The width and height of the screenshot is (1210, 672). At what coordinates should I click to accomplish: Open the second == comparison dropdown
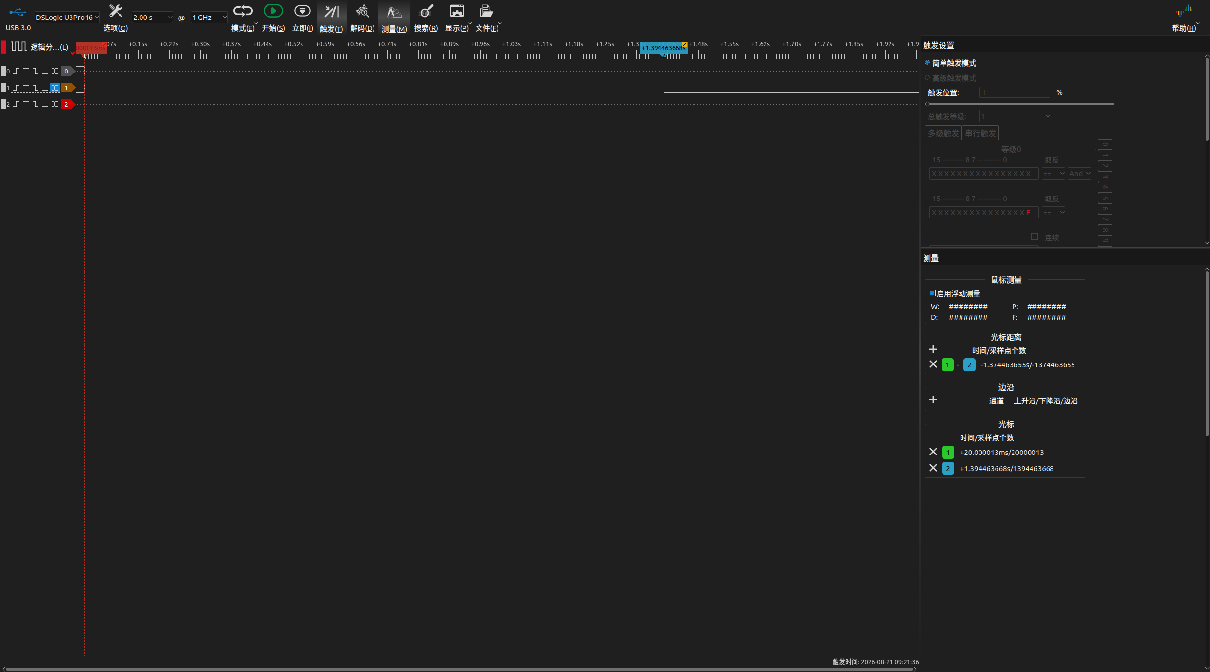click(1053, 213)
